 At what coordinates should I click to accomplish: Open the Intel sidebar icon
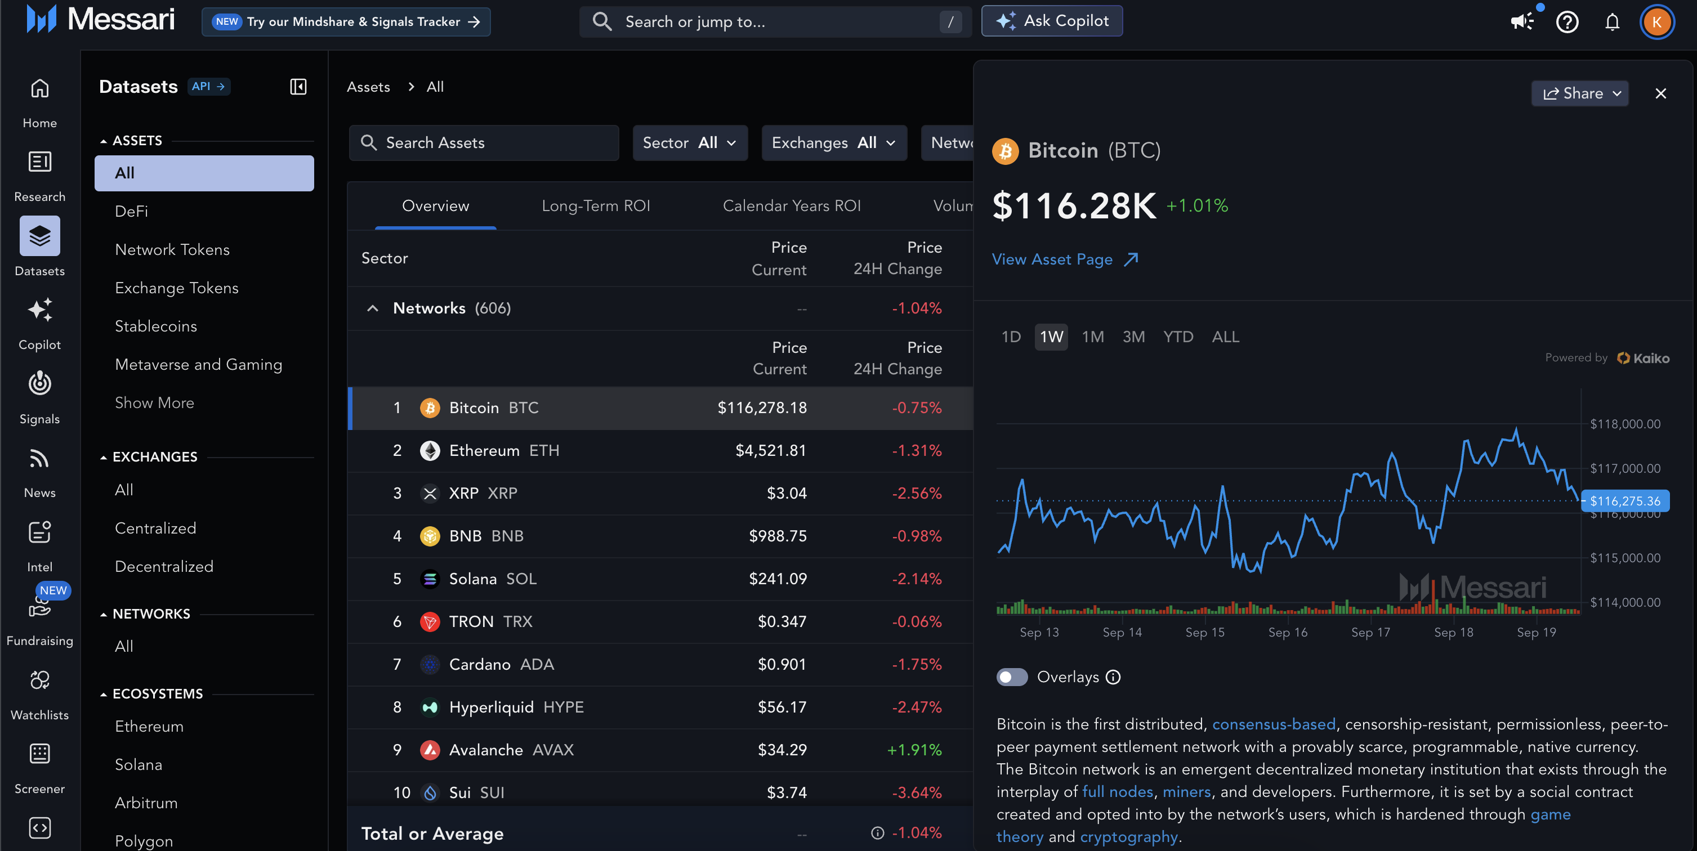[x=39, y=531]
